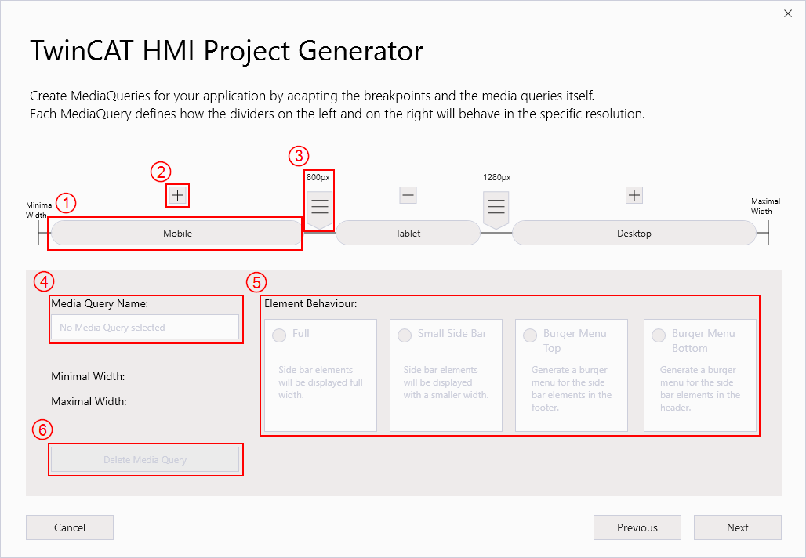
Task: Choose the Burger Menu Bottom radio
Action: 659,335
